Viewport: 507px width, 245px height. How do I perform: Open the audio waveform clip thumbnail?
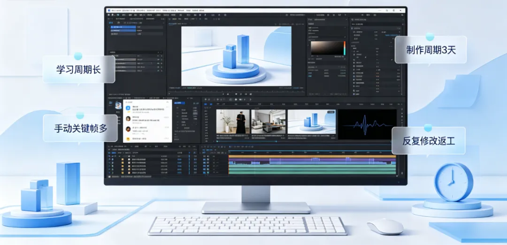(x=367, y=124)
